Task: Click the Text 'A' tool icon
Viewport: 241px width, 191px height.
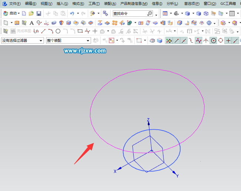Action: click(x=32, y=23)
